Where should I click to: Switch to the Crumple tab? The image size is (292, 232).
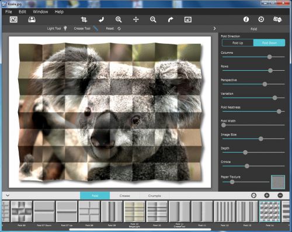click(x=154, y=196)
